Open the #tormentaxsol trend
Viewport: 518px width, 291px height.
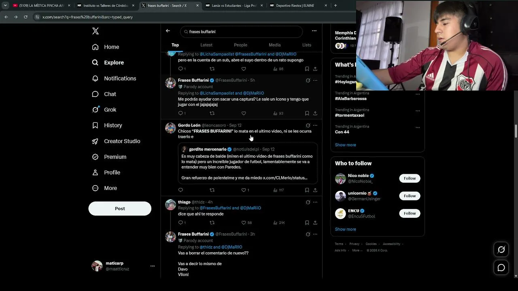click(350, 115)
